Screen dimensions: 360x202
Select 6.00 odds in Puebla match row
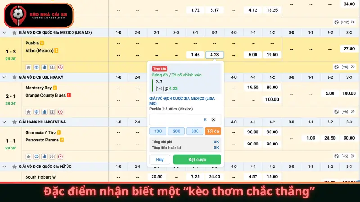(x=253, y=55)
